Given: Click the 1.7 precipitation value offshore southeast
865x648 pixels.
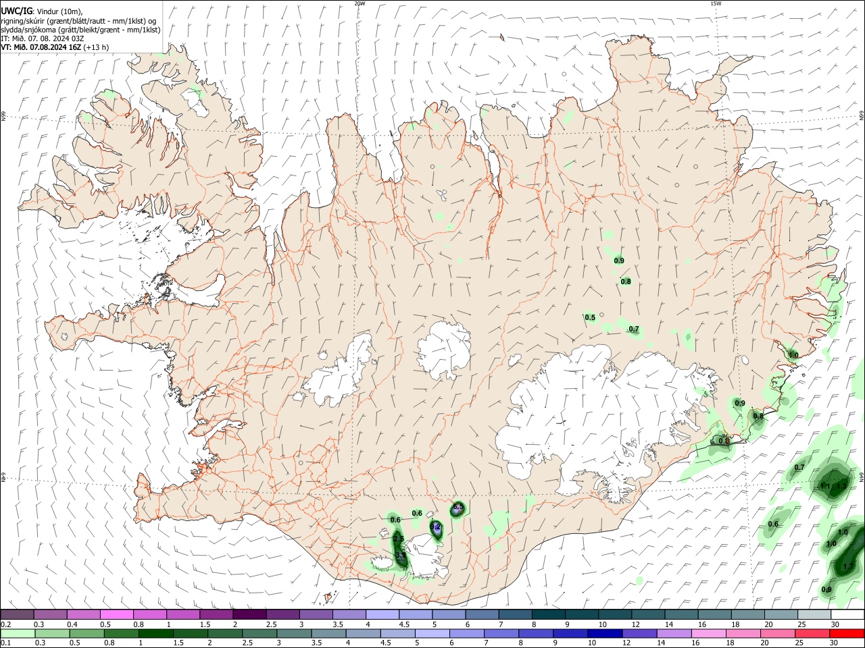Looking at the screenshot, I should [x=848, y=567].
